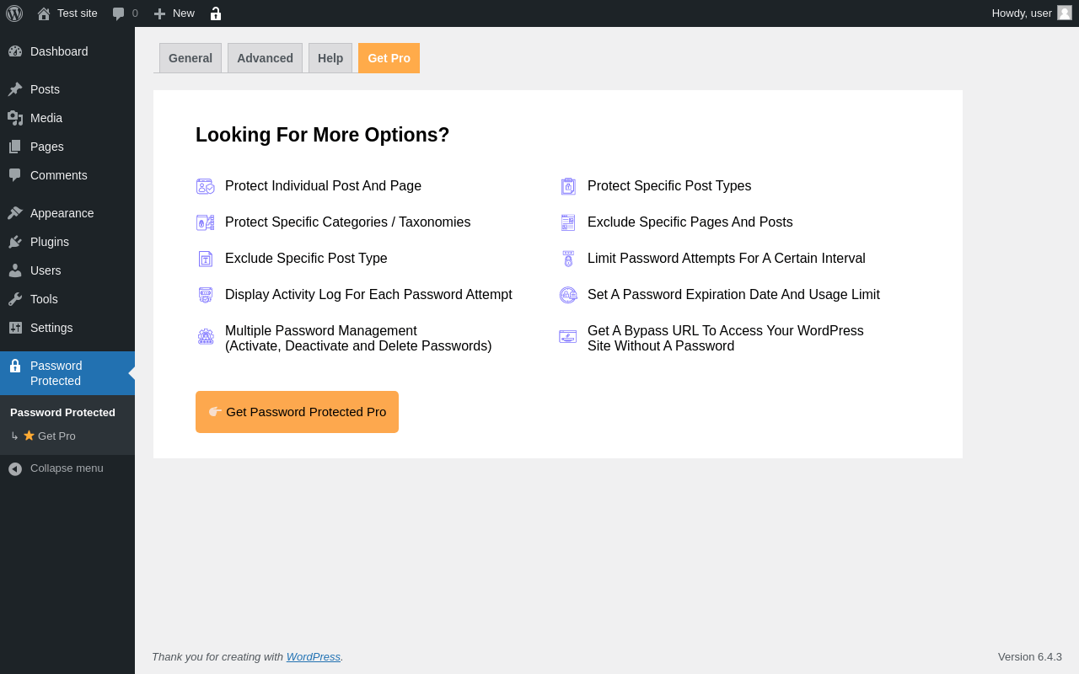The image size is (1079, 674).
Task: Click the Appearance paintbrush icon
Action: (15, 213)
